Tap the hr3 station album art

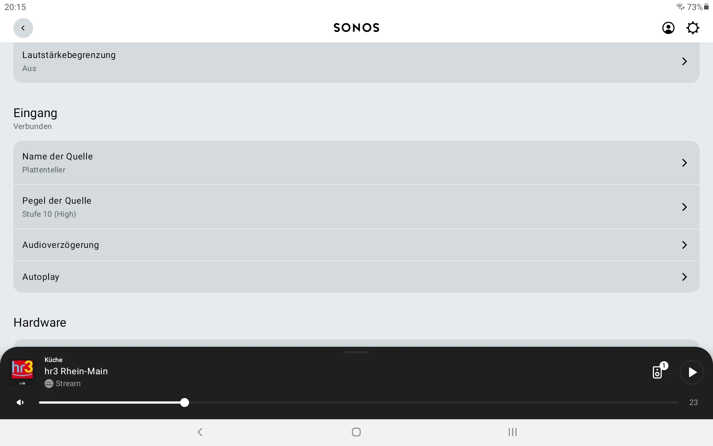click(x=22, y=372)
